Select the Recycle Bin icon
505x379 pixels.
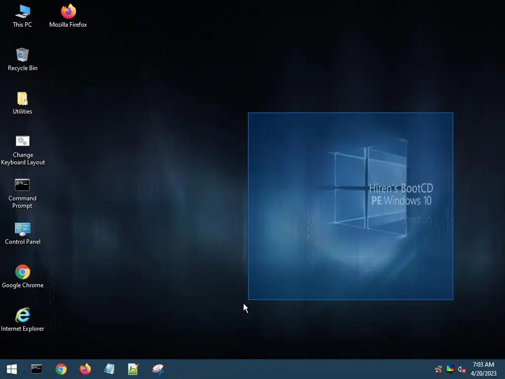click(x=23, y=60)
